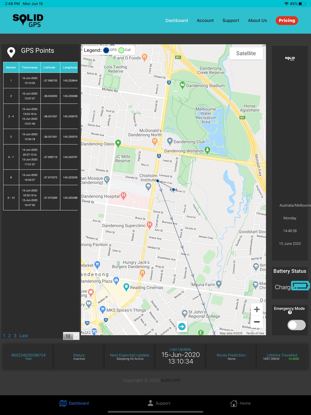Go to page 1 of GPS points
311x415 pixels.
tap(4, 336)
